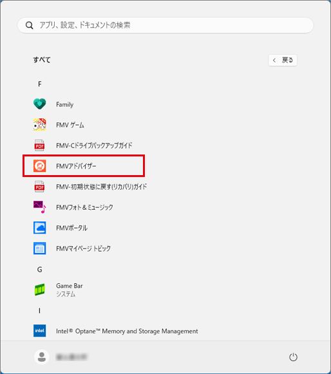
Task: Open PDF icon for FMV-初期状態に戻す(リカバリ)ガイド
Action: coord(40,187)
